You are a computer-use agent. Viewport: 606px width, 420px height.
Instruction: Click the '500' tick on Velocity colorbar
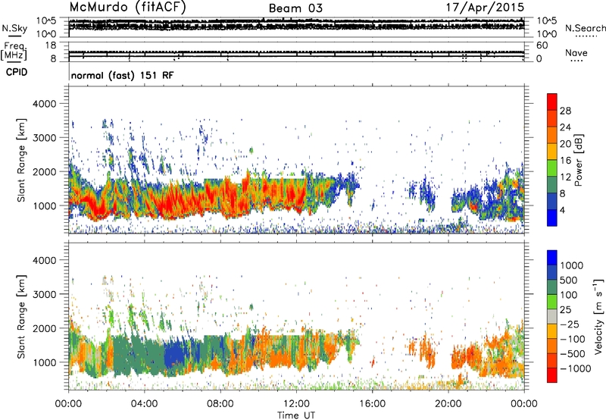click(x=570, y=281)
